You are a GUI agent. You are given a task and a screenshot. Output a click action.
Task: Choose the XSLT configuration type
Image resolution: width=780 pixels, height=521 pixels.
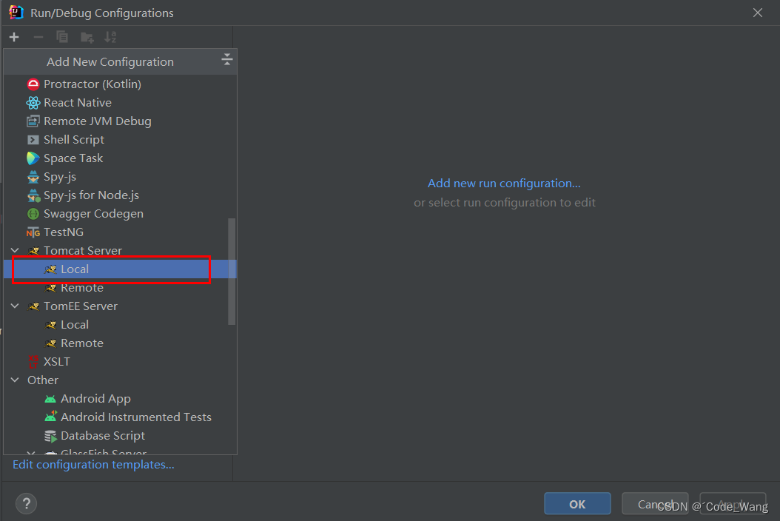(x=120, y=362)
